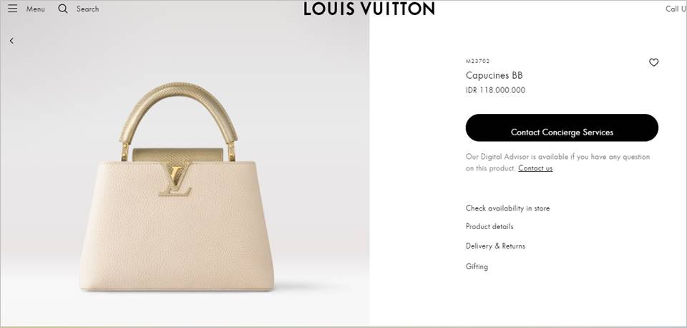
Task: Open the Call Us link at top right
Action: 676,9
